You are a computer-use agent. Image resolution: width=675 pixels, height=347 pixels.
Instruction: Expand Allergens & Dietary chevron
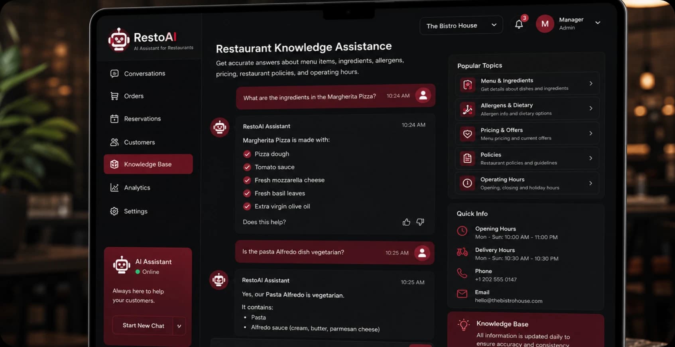click(x=591, y=108)
